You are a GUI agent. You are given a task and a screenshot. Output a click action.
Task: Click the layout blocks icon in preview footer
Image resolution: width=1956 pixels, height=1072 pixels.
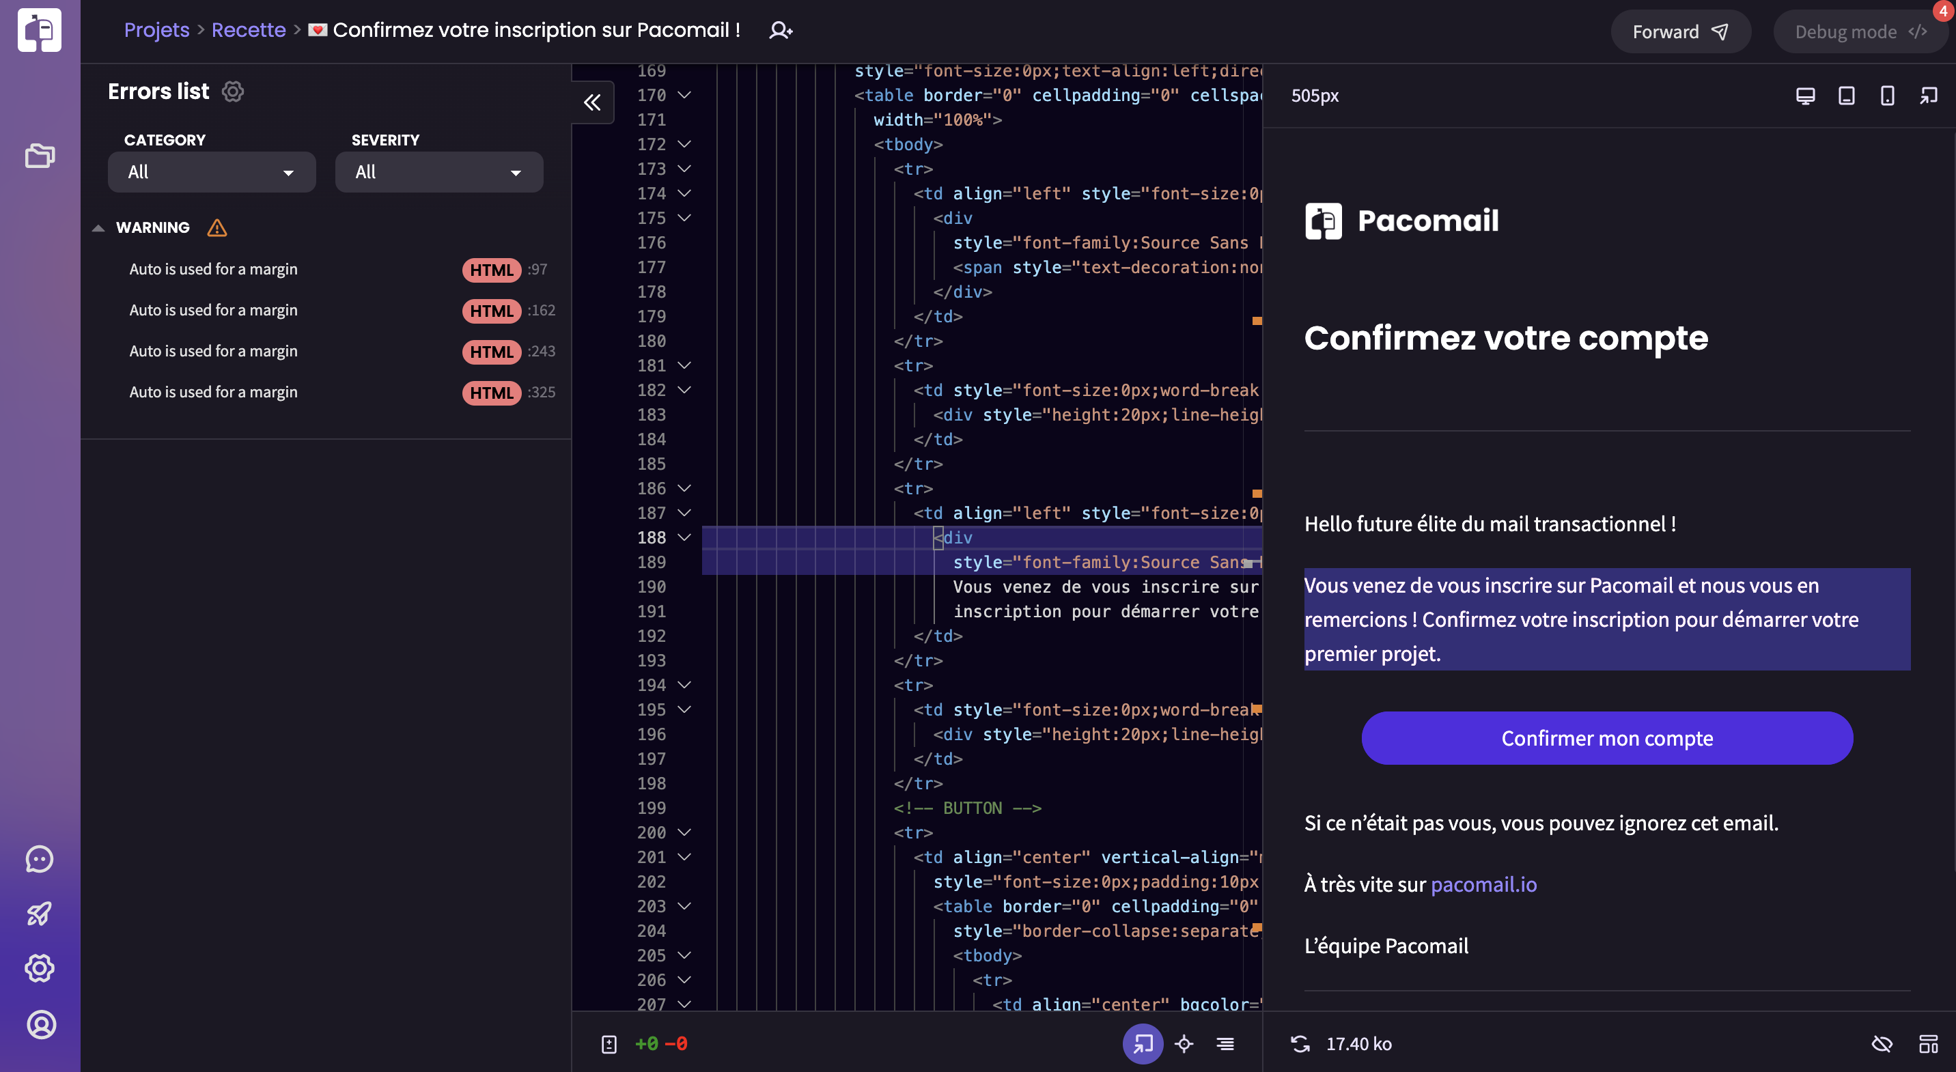tap(1929, 1044)
